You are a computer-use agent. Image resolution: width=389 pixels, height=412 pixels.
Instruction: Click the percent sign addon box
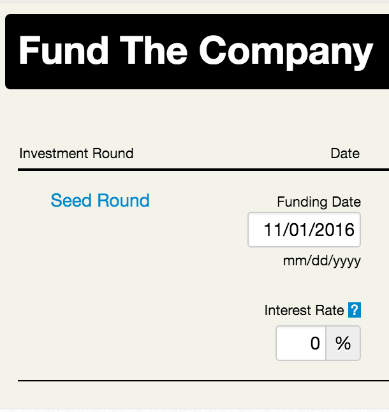pos(343,343)
